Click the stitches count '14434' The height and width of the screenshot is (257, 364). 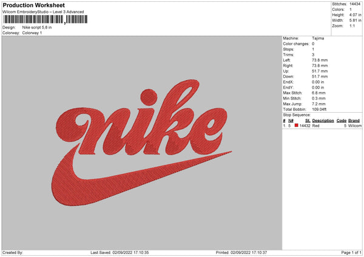(355, 4)
